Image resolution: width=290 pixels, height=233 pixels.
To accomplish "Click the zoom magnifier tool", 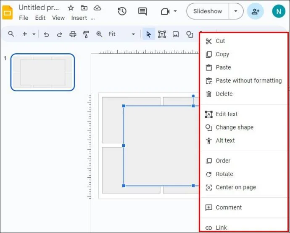I will (99, 34).
